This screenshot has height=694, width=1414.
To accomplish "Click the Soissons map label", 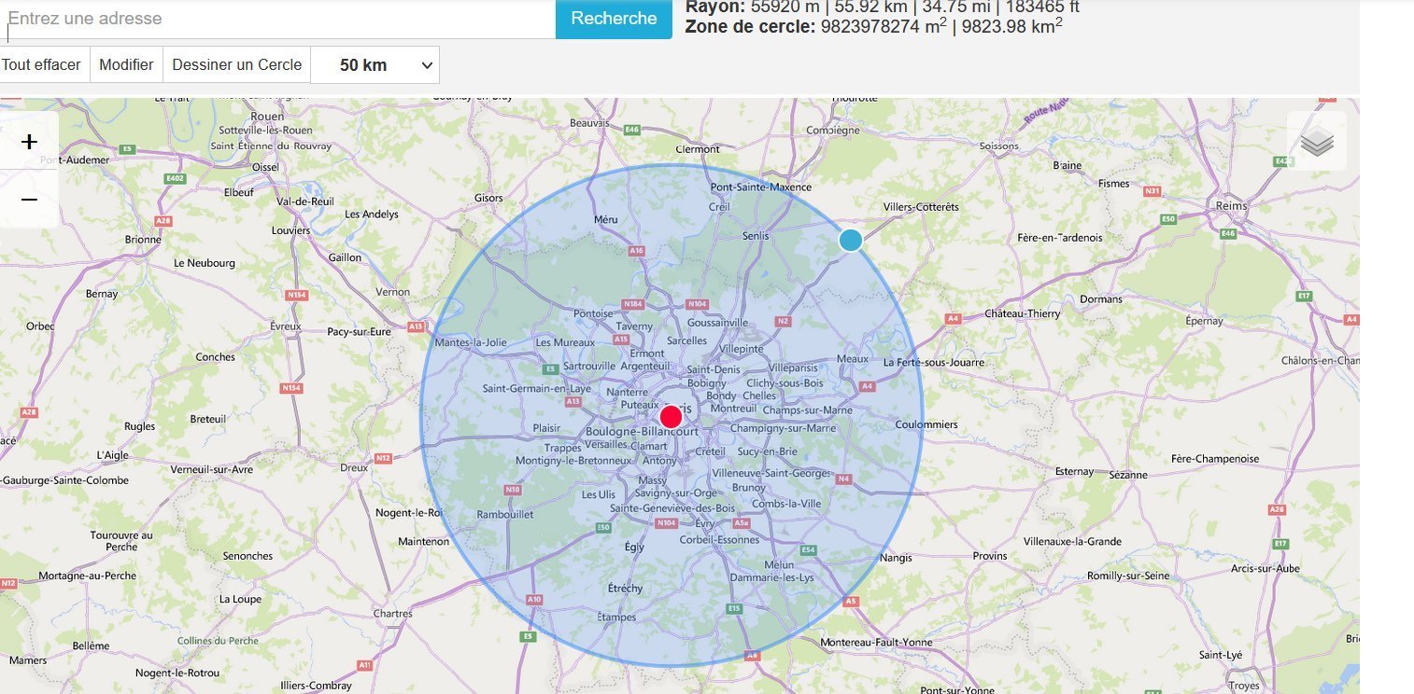I will click(999, 146).
